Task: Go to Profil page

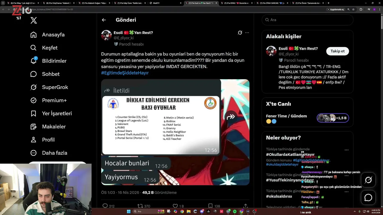Action: point(42,140)
